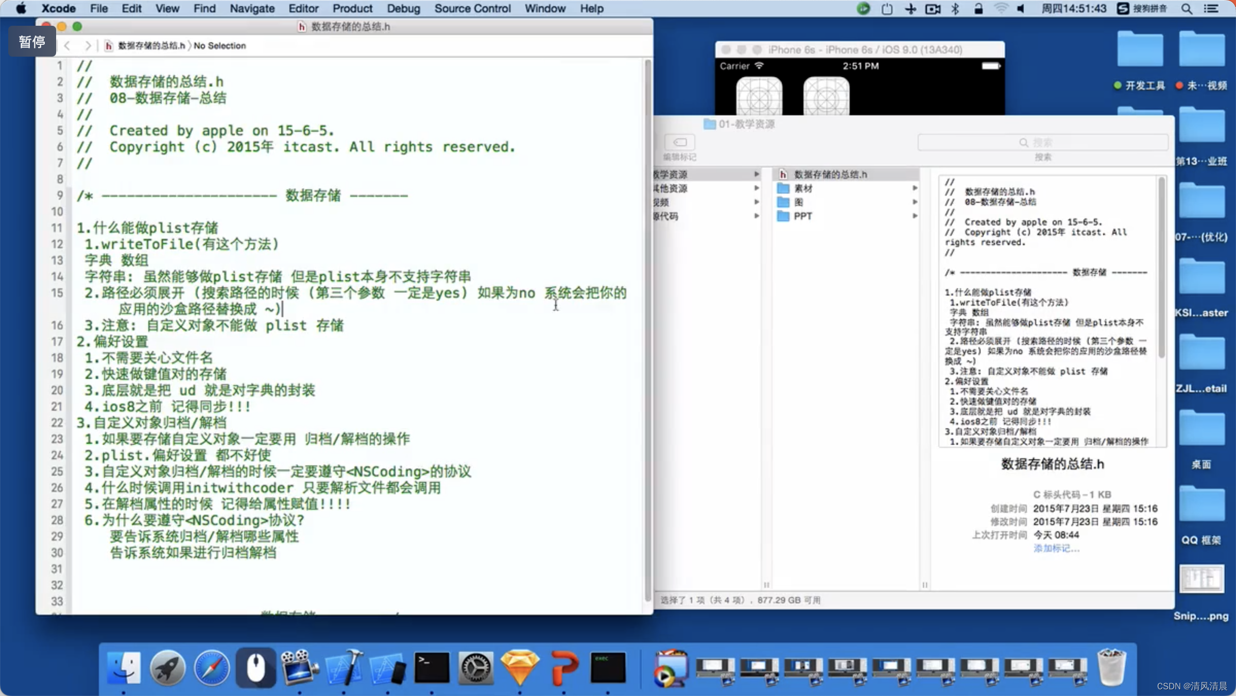Screen dimensions: 1236x696
Task: Open the Debug menu
Action: click(x=403, y=8)
